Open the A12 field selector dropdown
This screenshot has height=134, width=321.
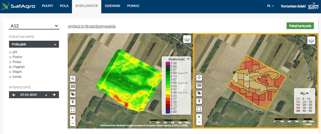34,26
